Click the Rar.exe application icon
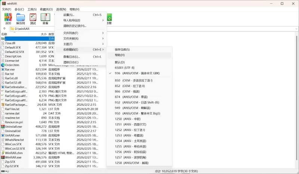 pyautogui.click(x=3, y=69)
